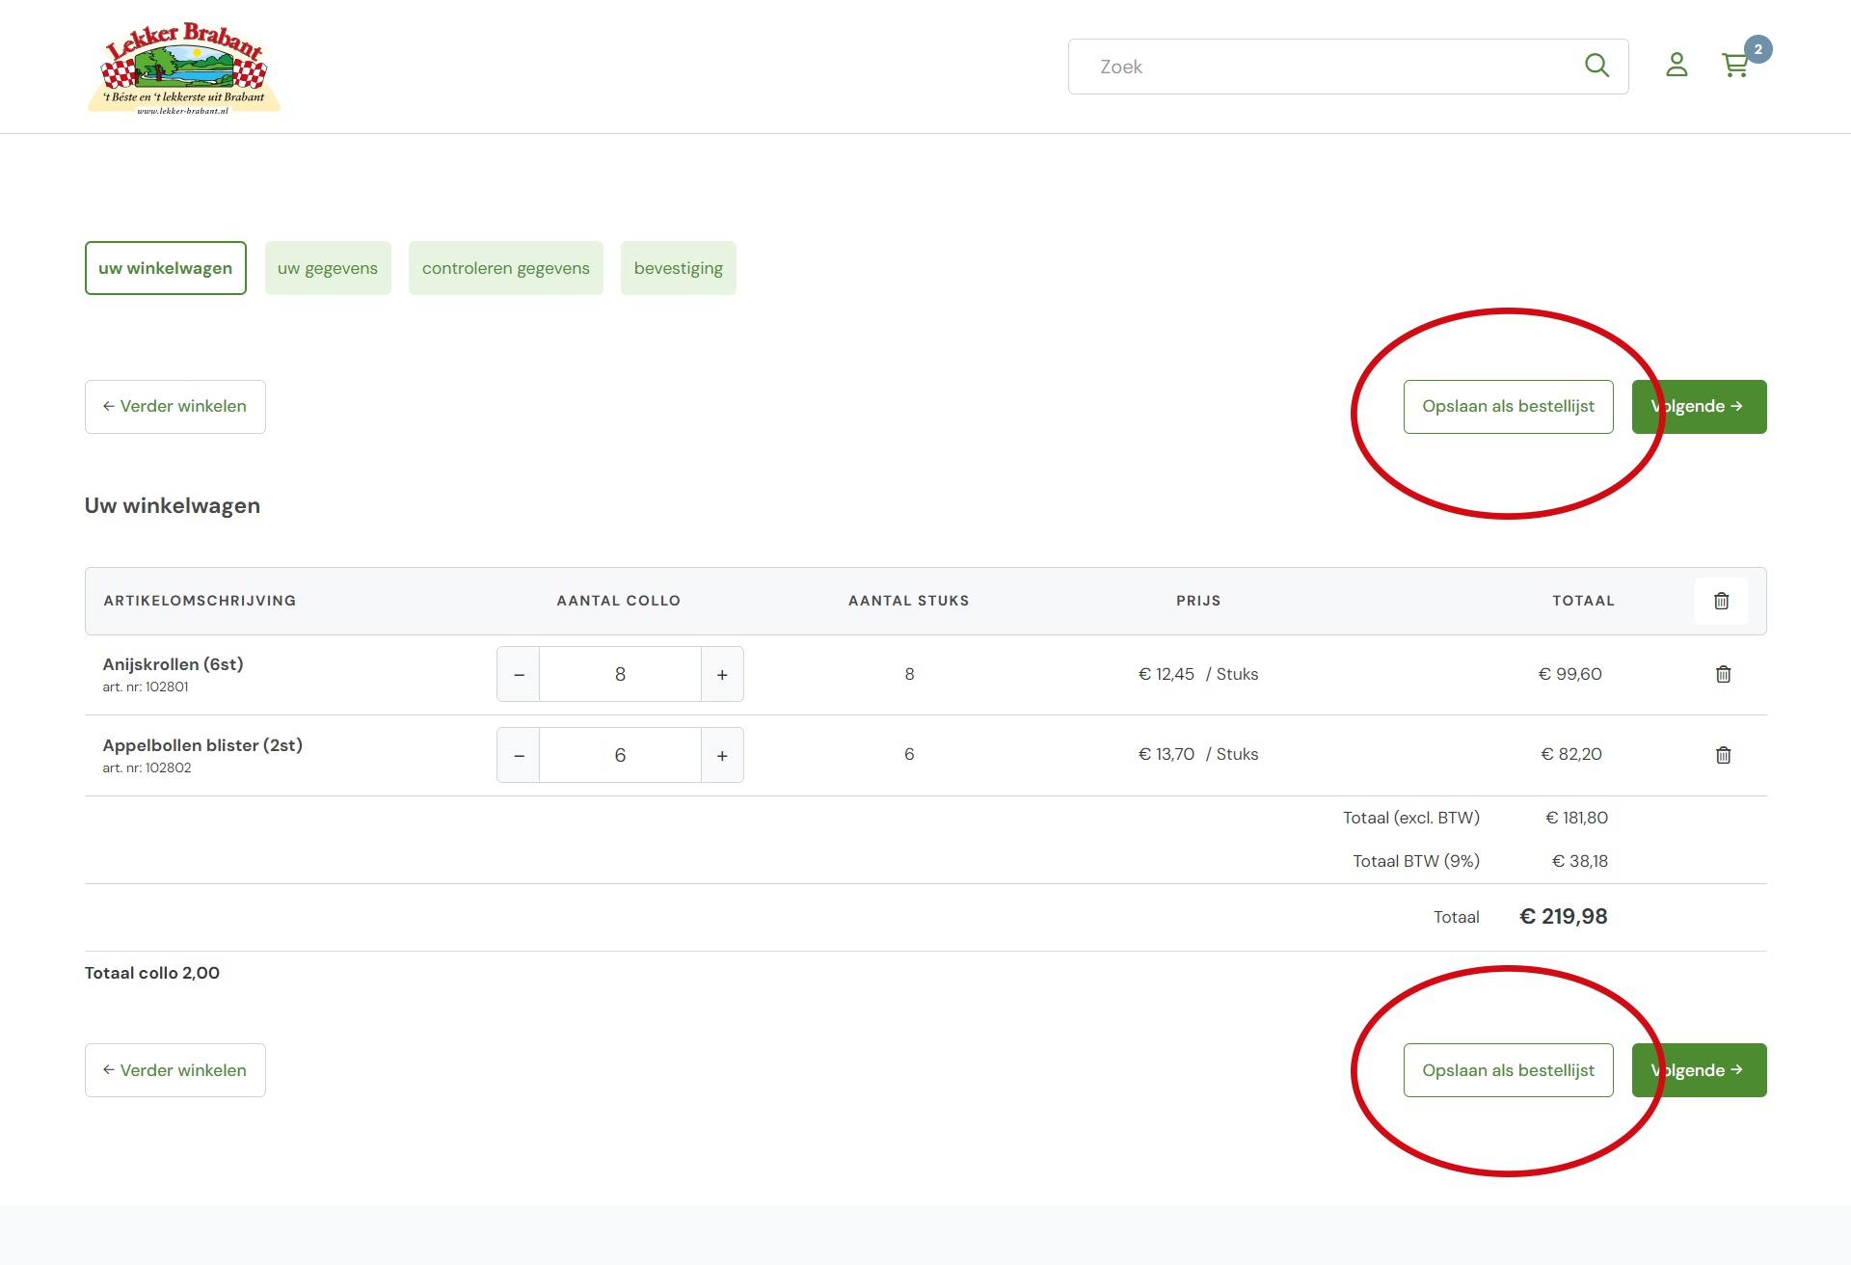Click inside the Zoek search field
This screenshot has width=1851, height=1265.
click(x=1301, y=66)
